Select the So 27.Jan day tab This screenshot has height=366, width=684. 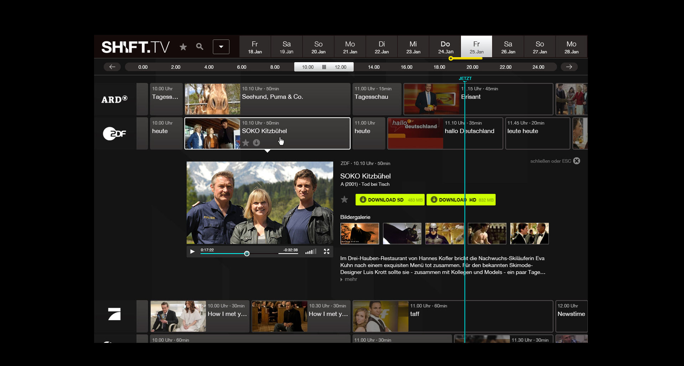[540, 47]
